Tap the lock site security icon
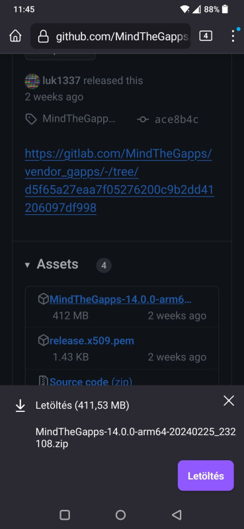Screen dimensions: 244x529 coord(43,36)
